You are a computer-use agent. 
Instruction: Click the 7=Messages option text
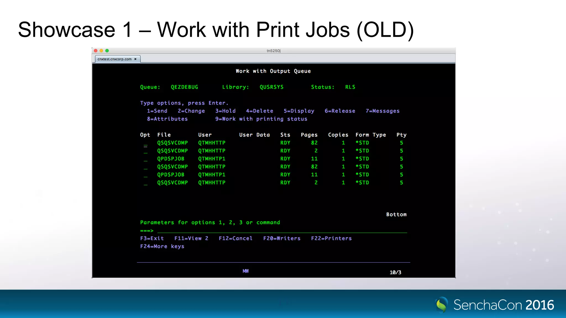(383, 111)
